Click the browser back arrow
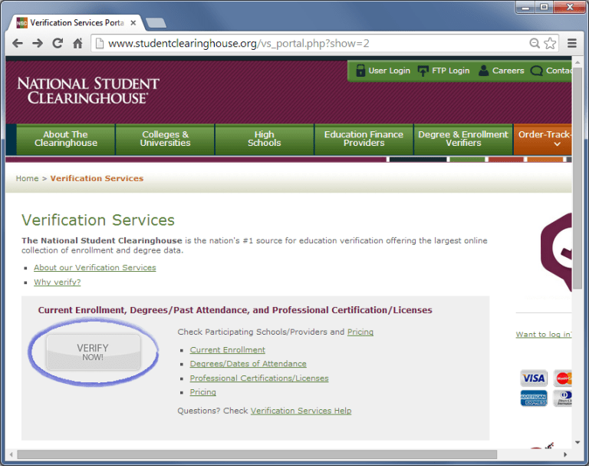The width and height of the screenshot is (589, 466). click(x=18, y=44)
